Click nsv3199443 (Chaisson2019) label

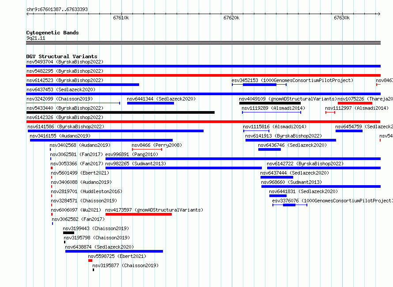[x=96, y=228]
